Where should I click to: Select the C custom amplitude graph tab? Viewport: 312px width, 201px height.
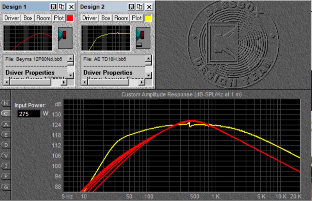6,114
